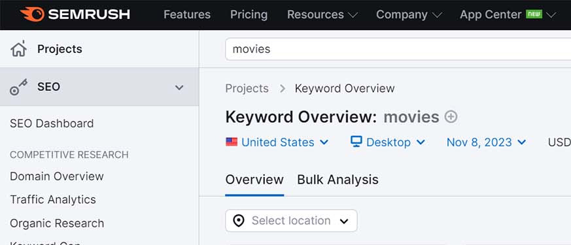This screenshot has width=571, height=245.
Task: Click Projects in the left sidebar
Action: click(x=60, y=49)
